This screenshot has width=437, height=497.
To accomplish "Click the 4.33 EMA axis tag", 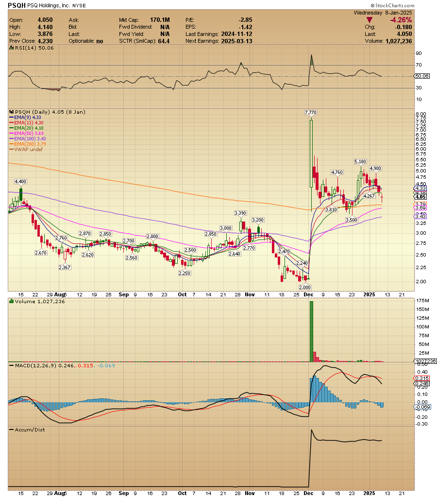I will click(x=420, y=189).
